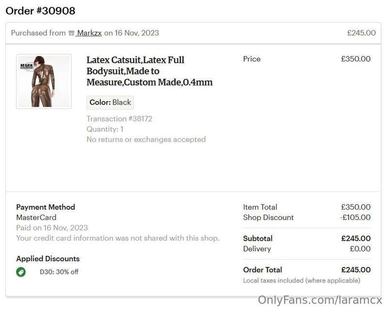Click the Payment Method heading
The image size is (388, 312).
(46, 207)
